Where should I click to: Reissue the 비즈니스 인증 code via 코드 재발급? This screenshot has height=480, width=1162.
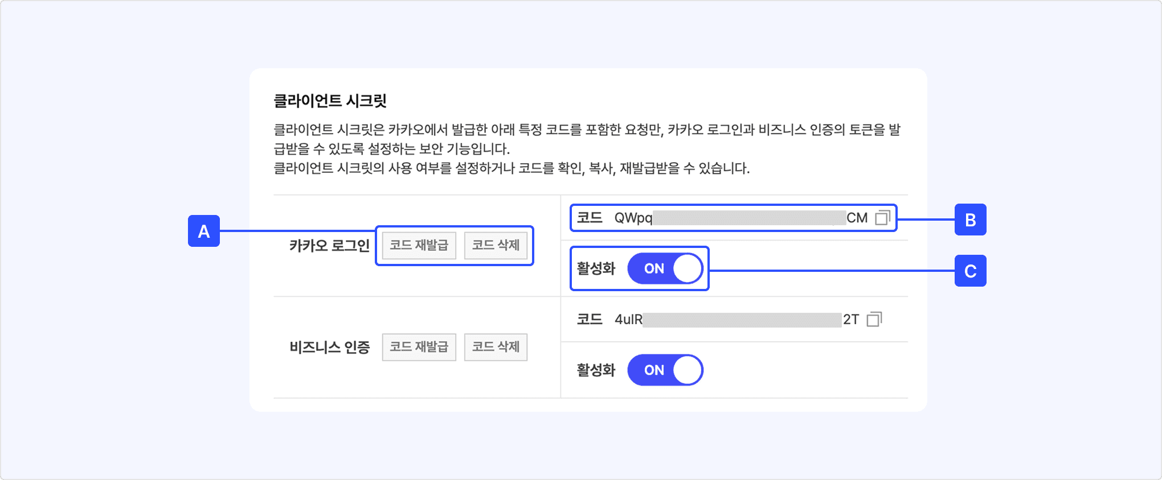click(x=419, y=347)
